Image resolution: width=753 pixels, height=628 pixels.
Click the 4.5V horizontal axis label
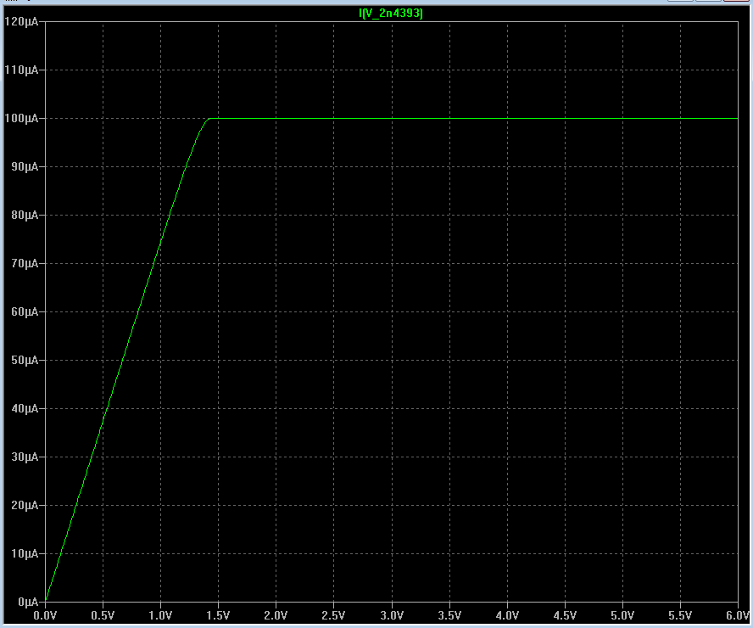[565, 615]
